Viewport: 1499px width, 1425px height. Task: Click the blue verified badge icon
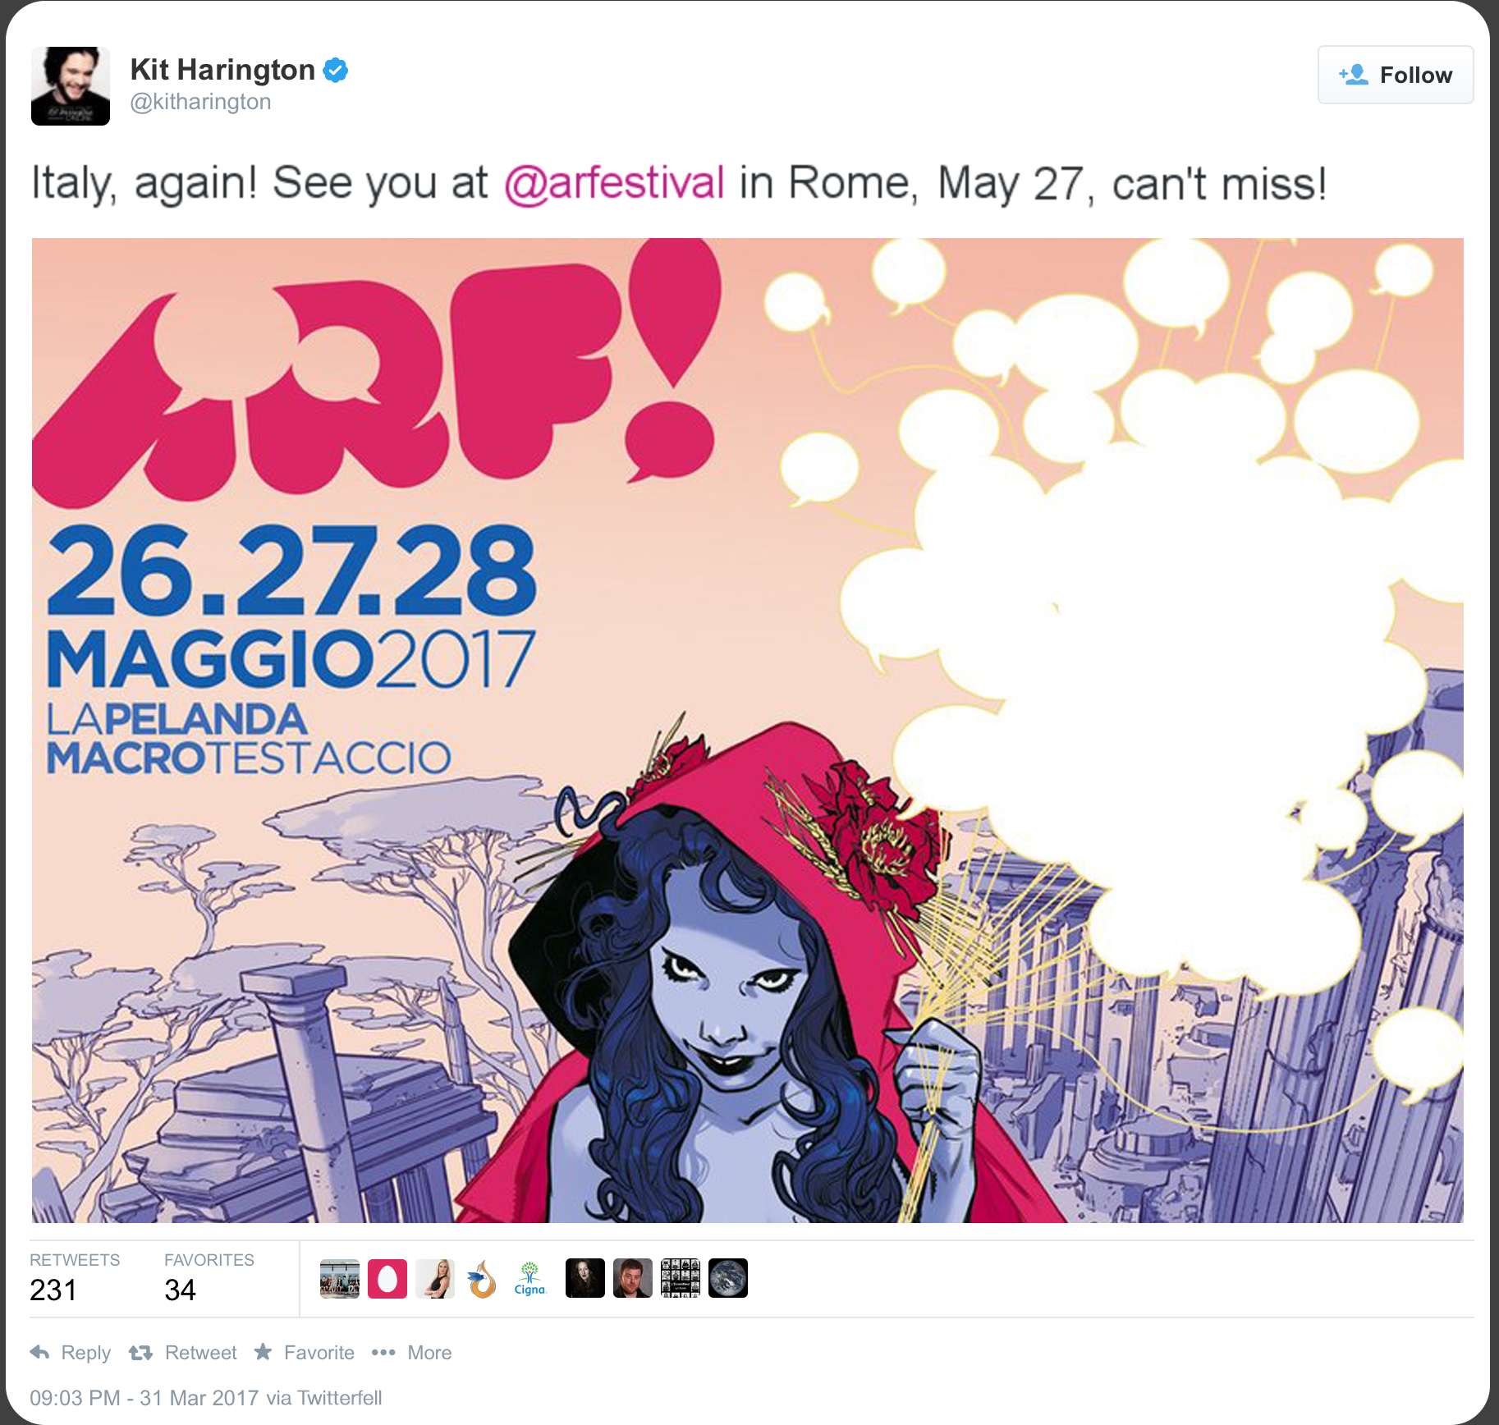coord(335,71)
